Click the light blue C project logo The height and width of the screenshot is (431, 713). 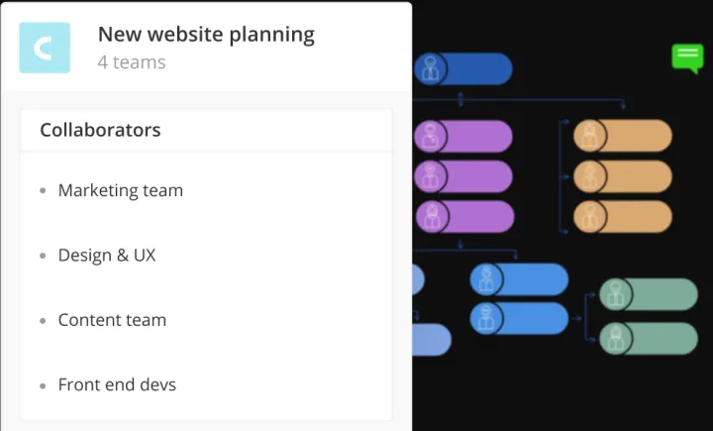point(45,48)
